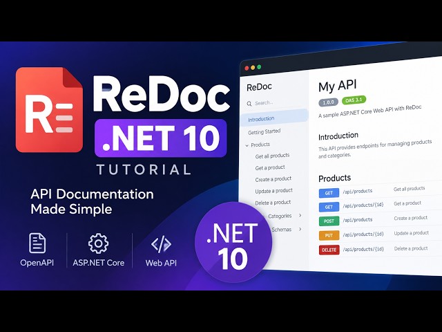The image size is (442, 332).
Task: Click the My API heading
Action: (338, 86)
